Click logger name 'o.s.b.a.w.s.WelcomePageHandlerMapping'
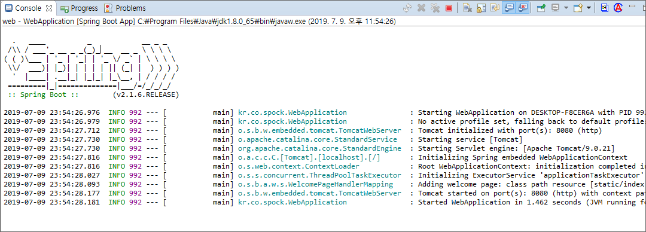The width and height of the screenshot is (646, 232). (316, 184)
